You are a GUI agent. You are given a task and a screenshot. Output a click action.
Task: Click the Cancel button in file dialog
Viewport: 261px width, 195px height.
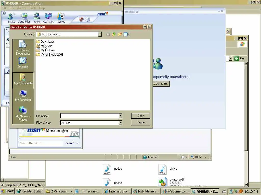141,122
